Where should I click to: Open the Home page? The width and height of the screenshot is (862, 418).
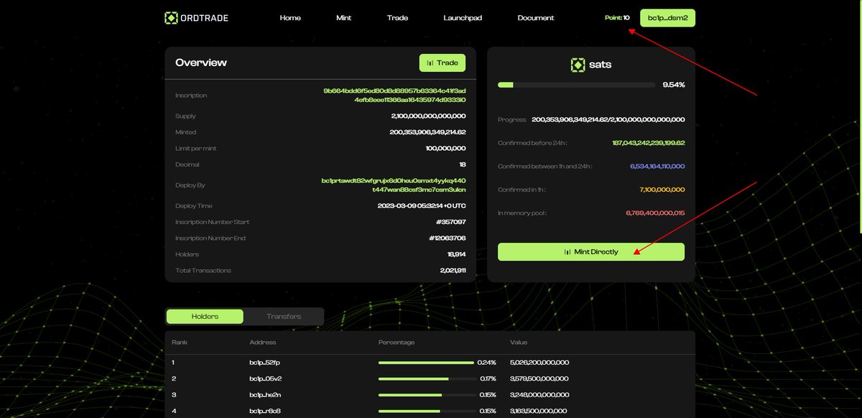coord(290,18)
